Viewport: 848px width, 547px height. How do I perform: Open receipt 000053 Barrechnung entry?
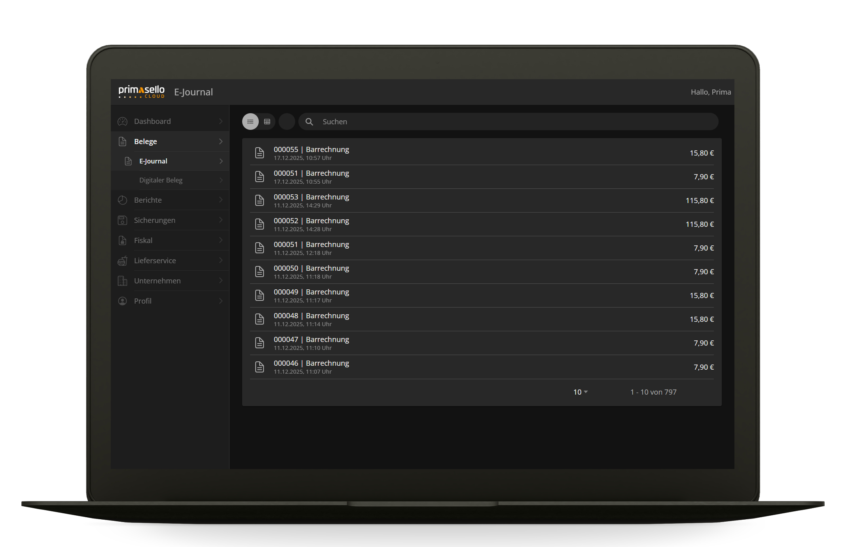[x=311, y=200]
